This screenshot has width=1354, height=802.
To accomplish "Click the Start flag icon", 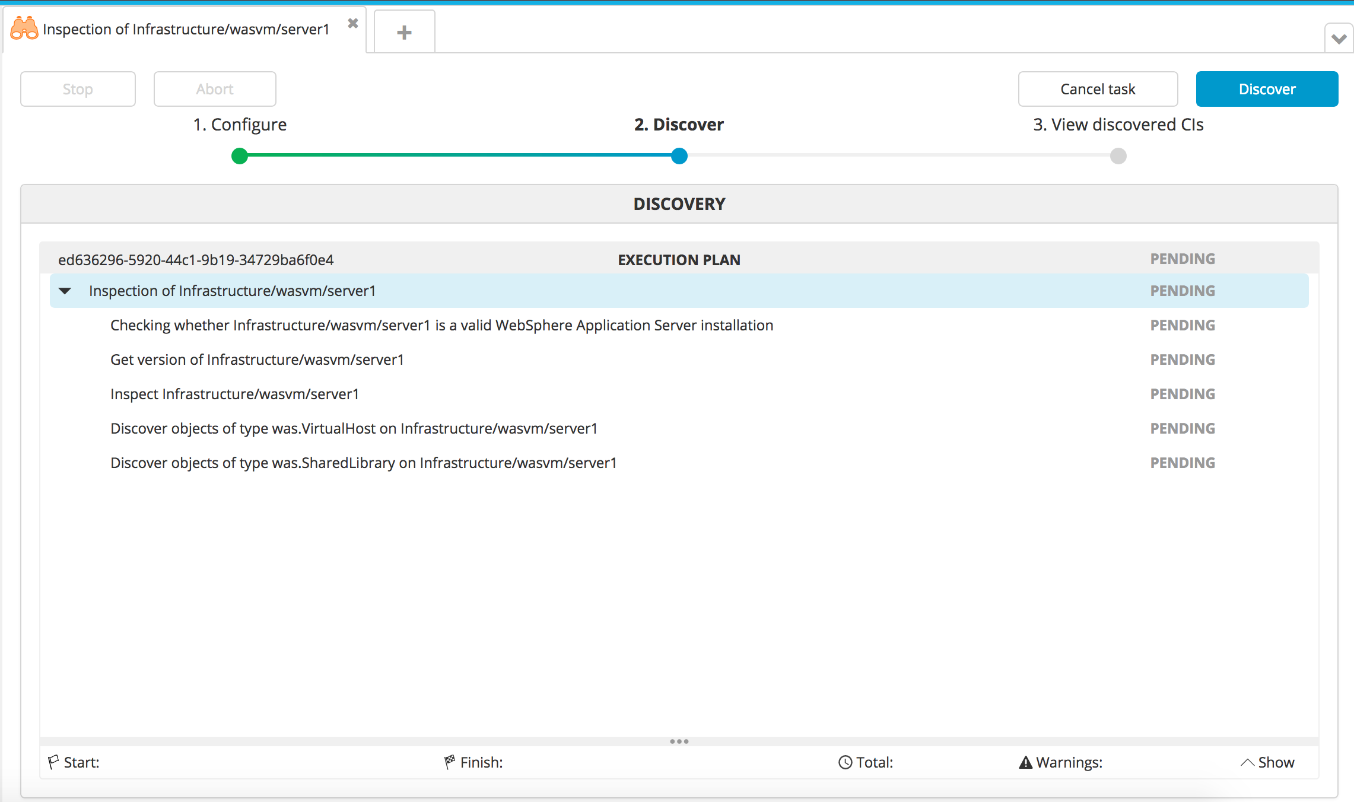I will click(53, 762).
